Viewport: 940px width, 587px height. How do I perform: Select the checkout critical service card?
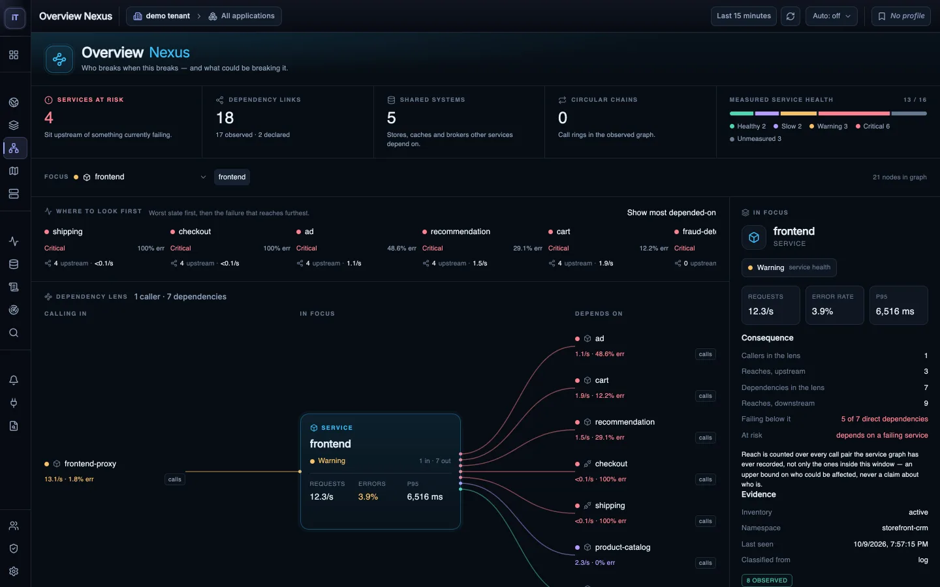230,247
